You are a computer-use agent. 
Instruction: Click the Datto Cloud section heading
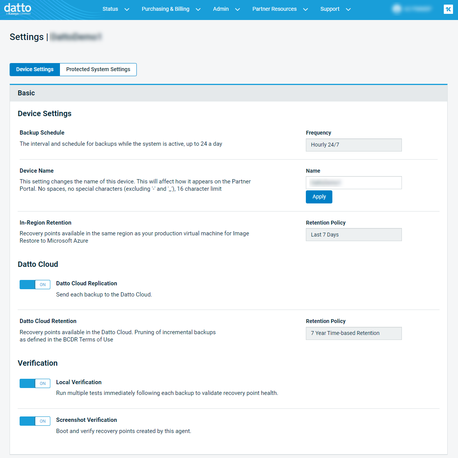point(38,265)
